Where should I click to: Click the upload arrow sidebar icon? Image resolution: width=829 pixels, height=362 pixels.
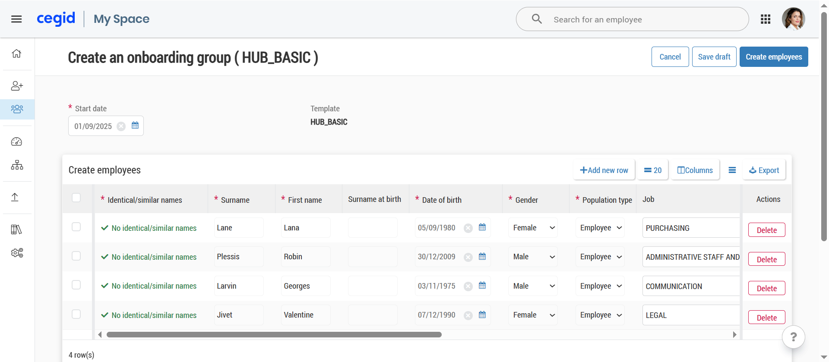coord(15,197)
